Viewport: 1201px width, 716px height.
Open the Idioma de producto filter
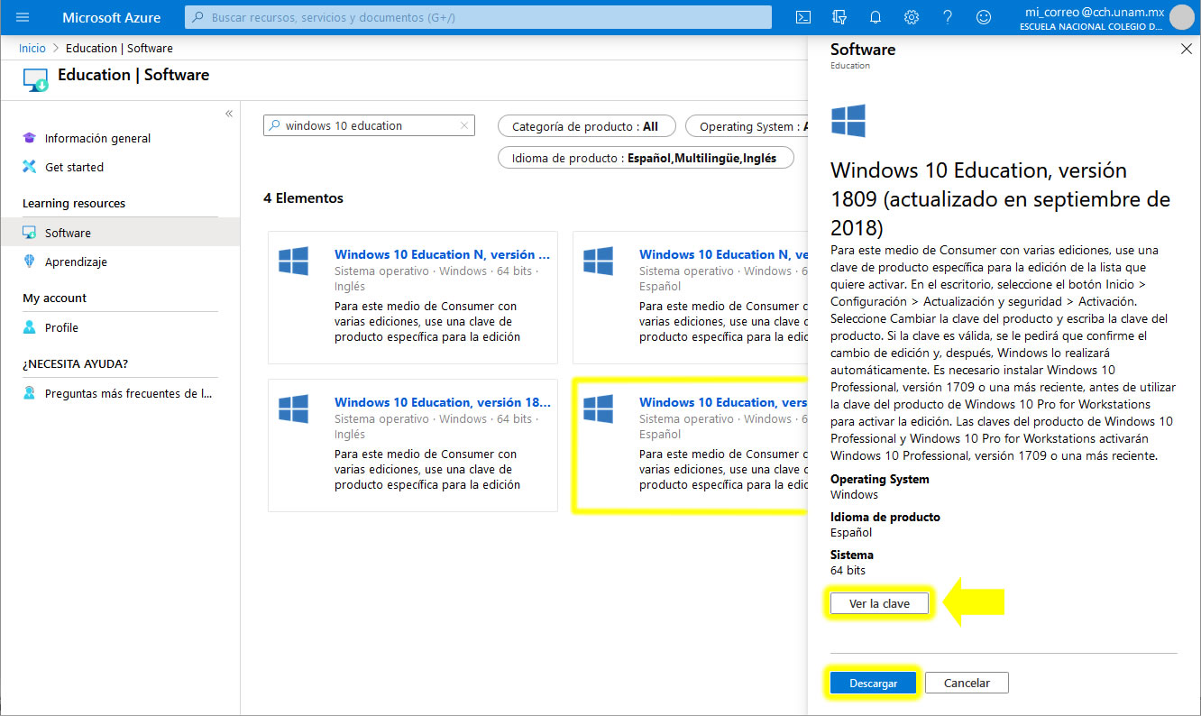pyautogui.click(x=646, y=158)
